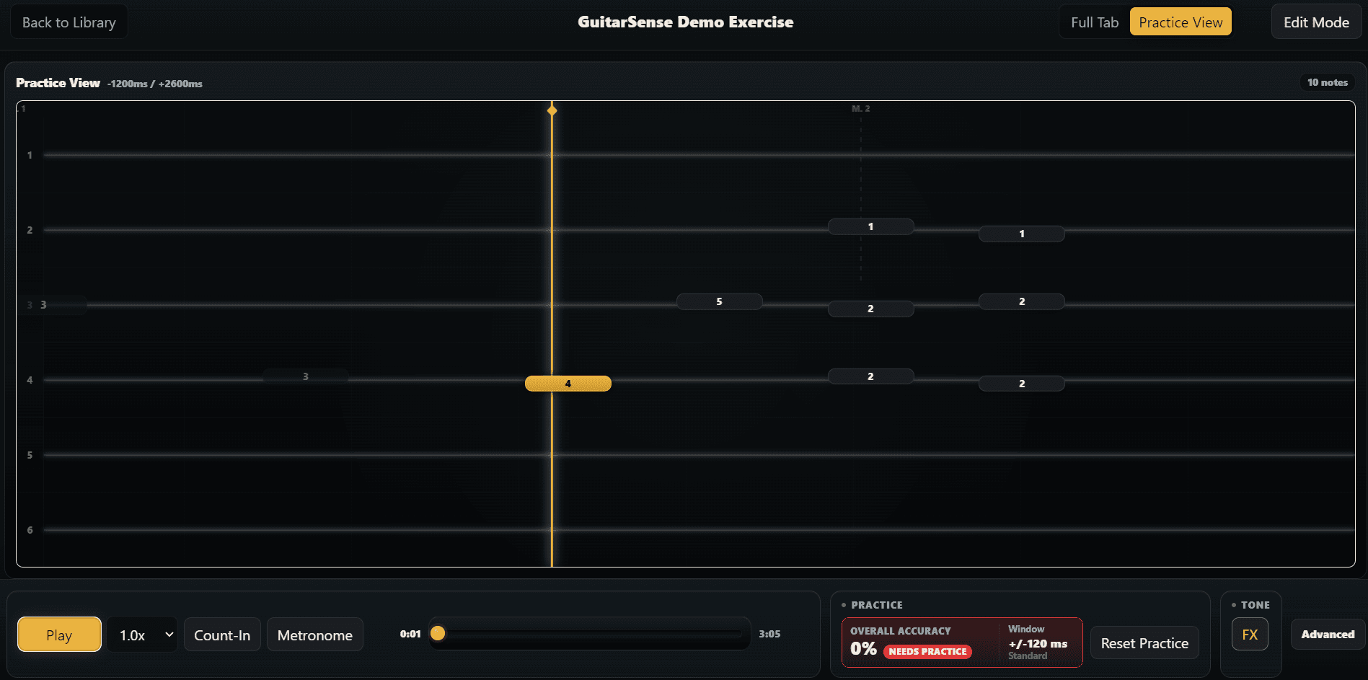The height and width of the screenshot is (680, 1368).
Task: Click the string 1 label
Action: coord(30,155)
